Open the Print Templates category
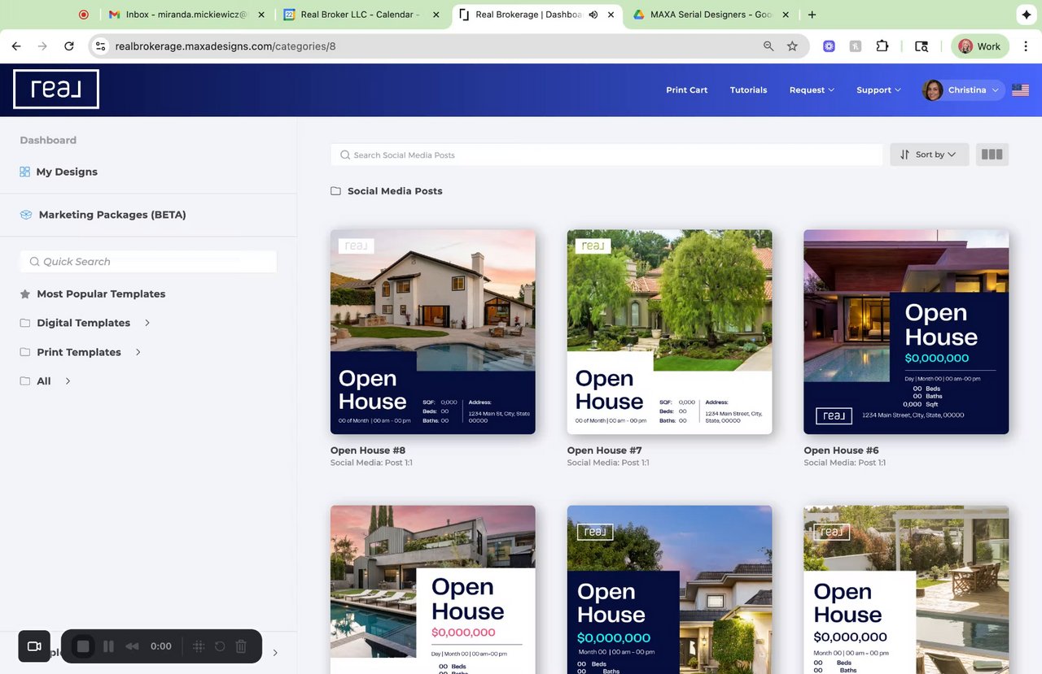The height and width of the screenshot is (674, 1042). (x=79, y=352)
